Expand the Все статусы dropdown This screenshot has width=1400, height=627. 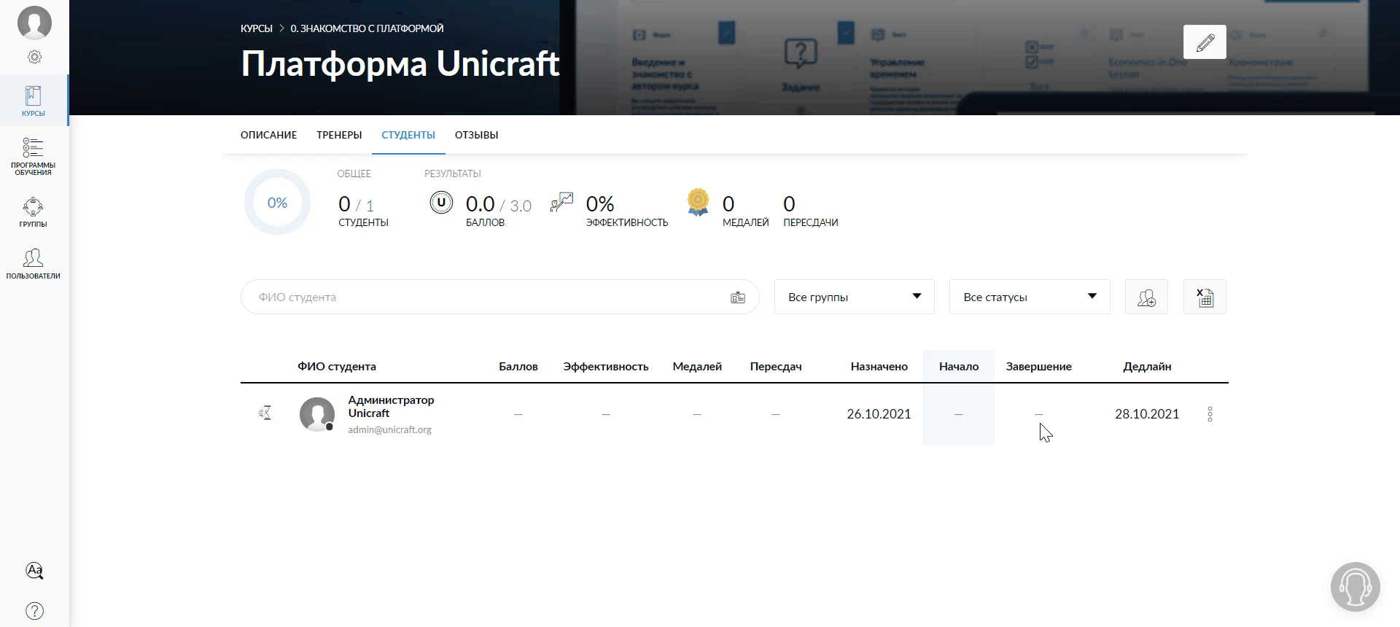1030,297
